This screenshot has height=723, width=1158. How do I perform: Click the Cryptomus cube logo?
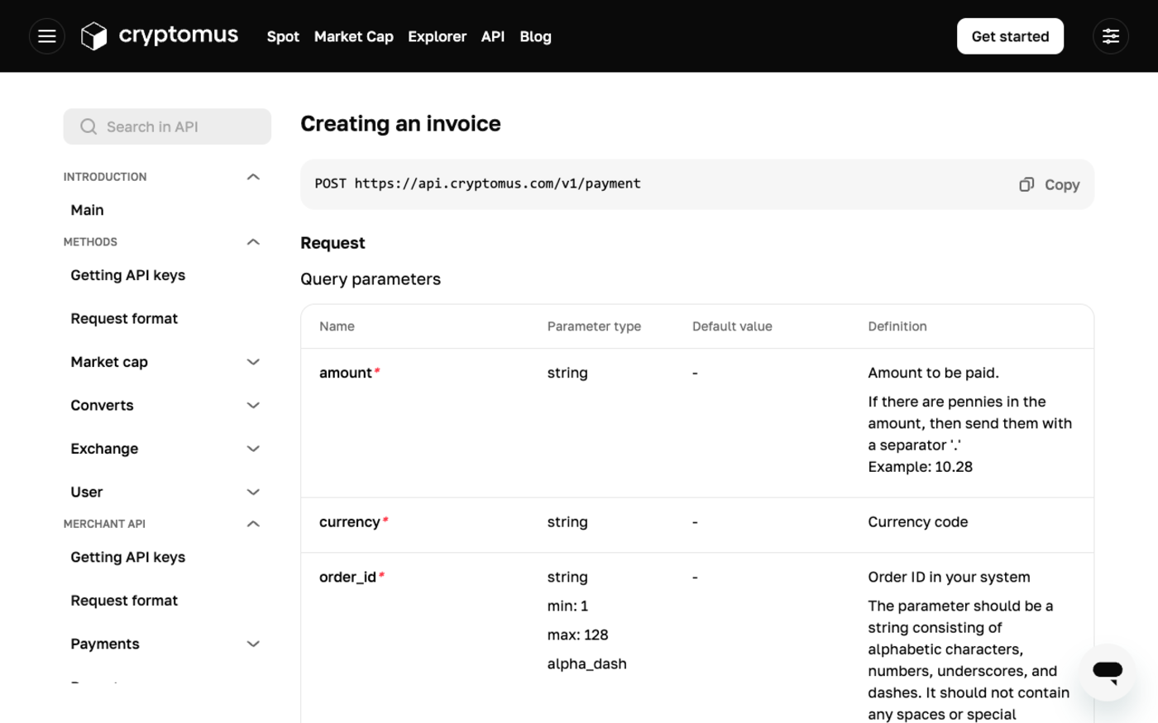click(94, 36)
